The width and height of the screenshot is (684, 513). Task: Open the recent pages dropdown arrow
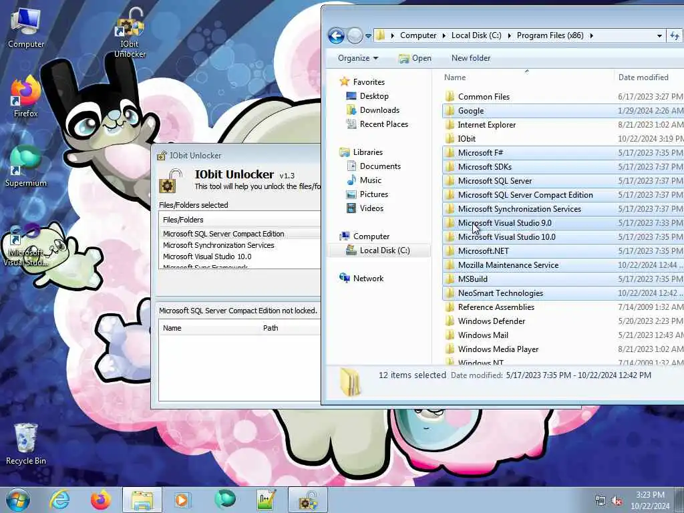368,36
